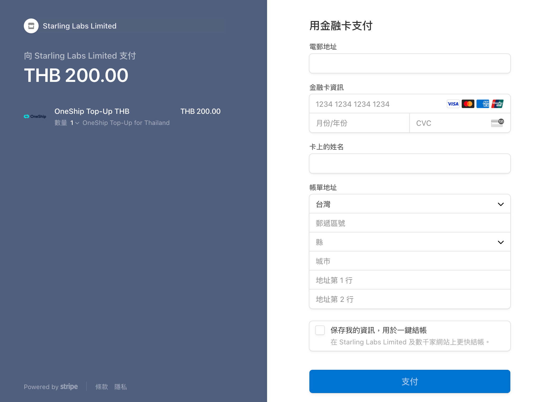Expand the 縣 county dropdown
559x402 pixels.
pyautogui.click(x=410, y=242)
